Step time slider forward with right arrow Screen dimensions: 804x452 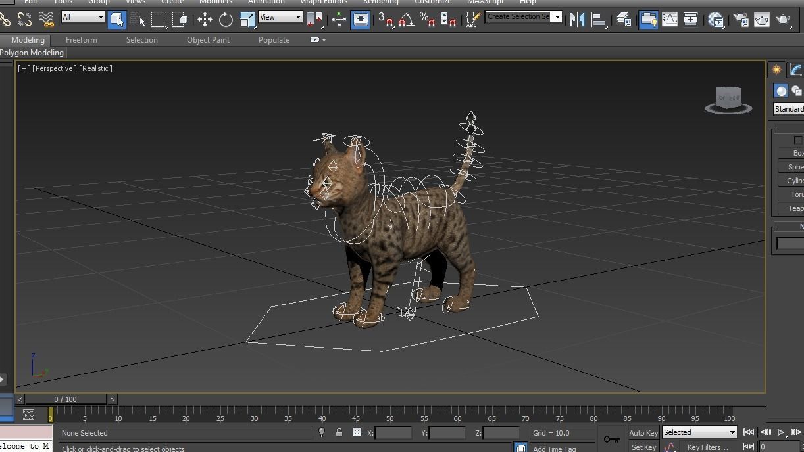113,399
